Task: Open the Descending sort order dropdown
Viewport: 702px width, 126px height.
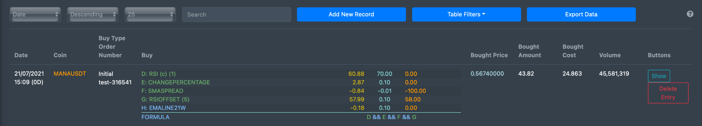Action: pyautogui.click(x=93, y=15)
